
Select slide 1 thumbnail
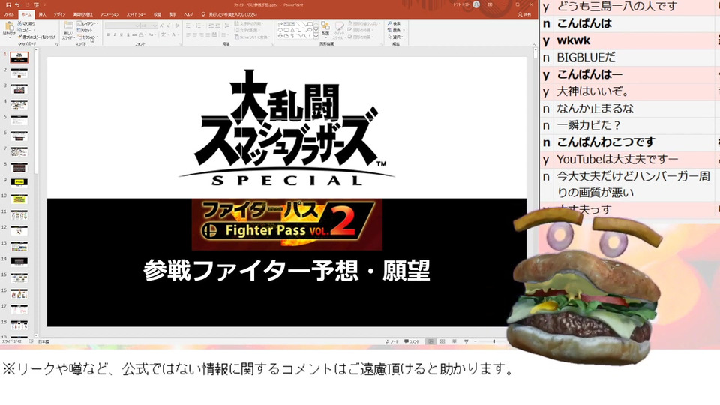point(19,58)
